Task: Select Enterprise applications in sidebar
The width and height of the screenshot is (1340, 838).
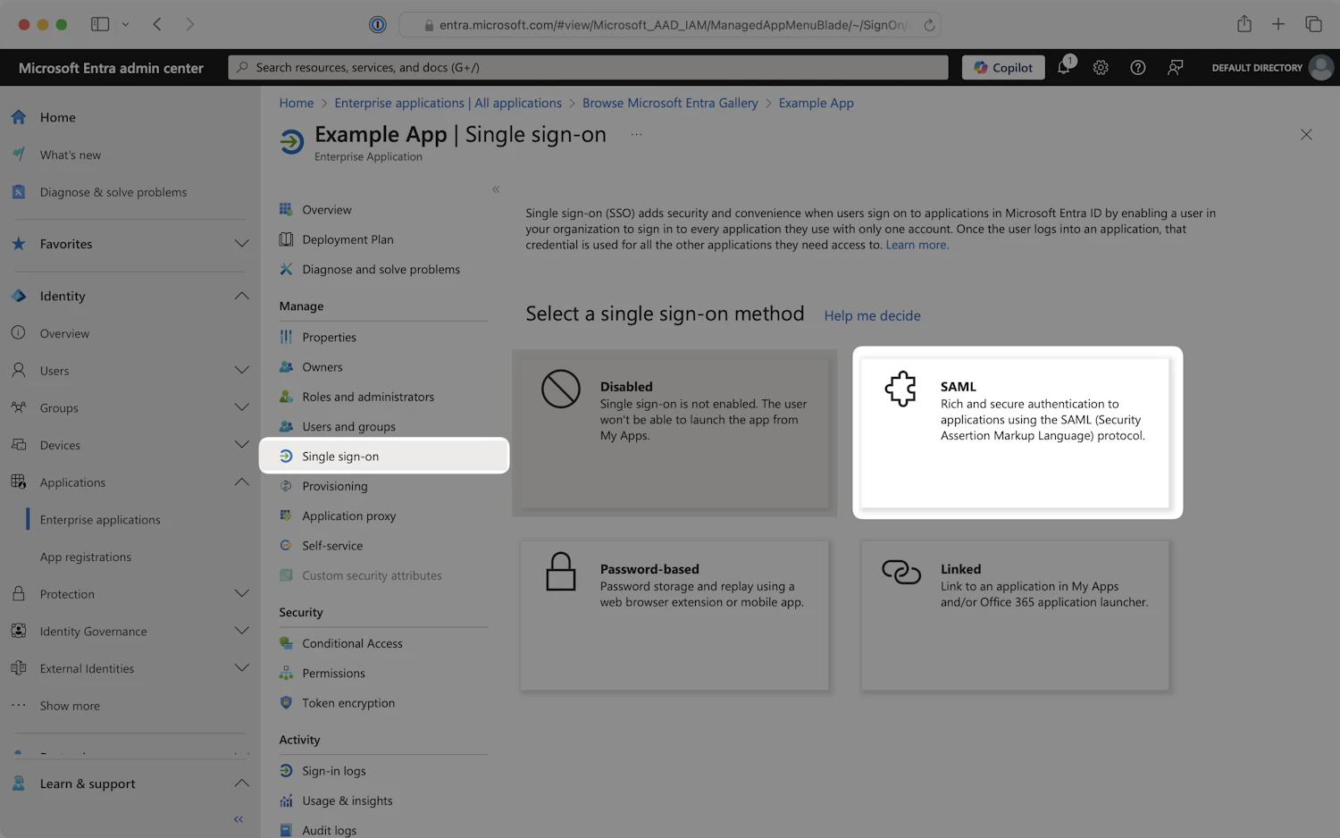Action: pos(100,519)
